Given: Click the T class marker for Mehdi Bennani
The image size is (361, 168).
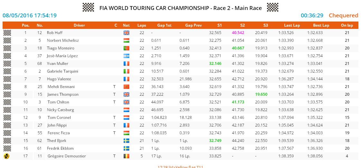Looking at the screenshot, I should point(114,87).
